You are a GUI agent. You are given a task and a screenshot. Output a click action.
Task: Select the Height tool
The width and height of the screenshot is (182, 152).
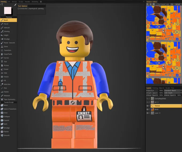tap(8, 35)
